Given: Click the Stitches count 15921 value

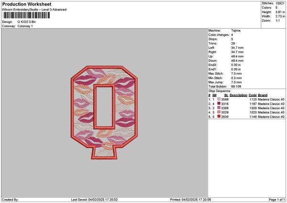Looking at the screenshot, I should [280, 3].
